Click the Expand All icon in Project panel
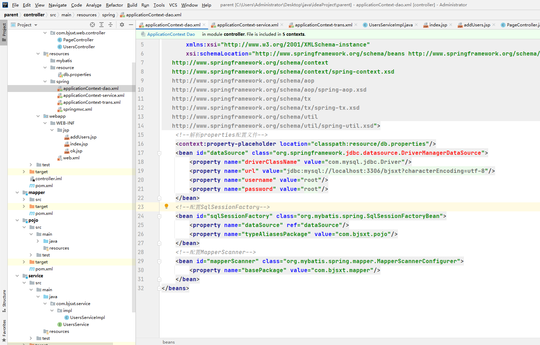This screenshot has width=540, height=345. [x=101, y=25]
